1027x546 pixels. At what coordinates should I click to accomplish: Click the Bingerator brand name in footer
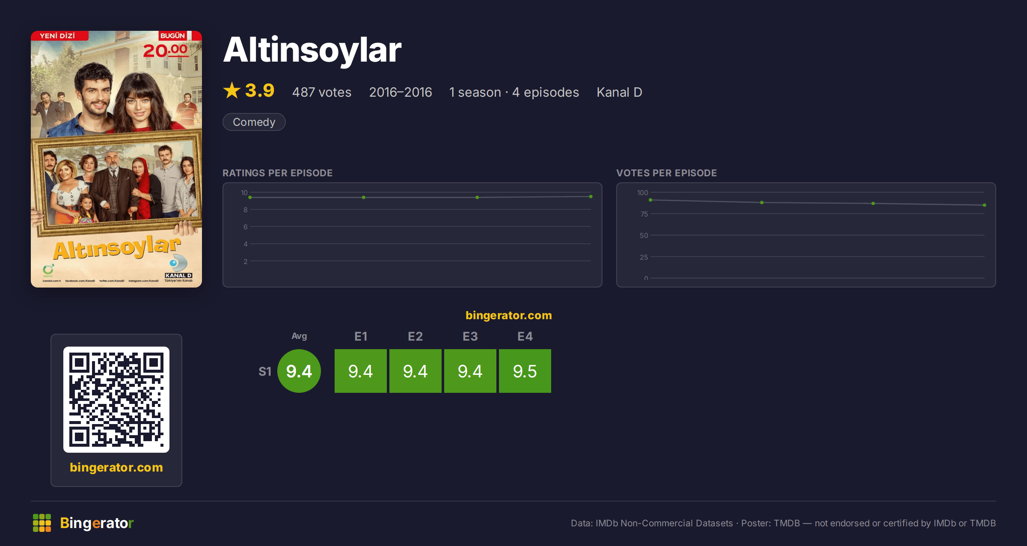click(x=97, y=523)
